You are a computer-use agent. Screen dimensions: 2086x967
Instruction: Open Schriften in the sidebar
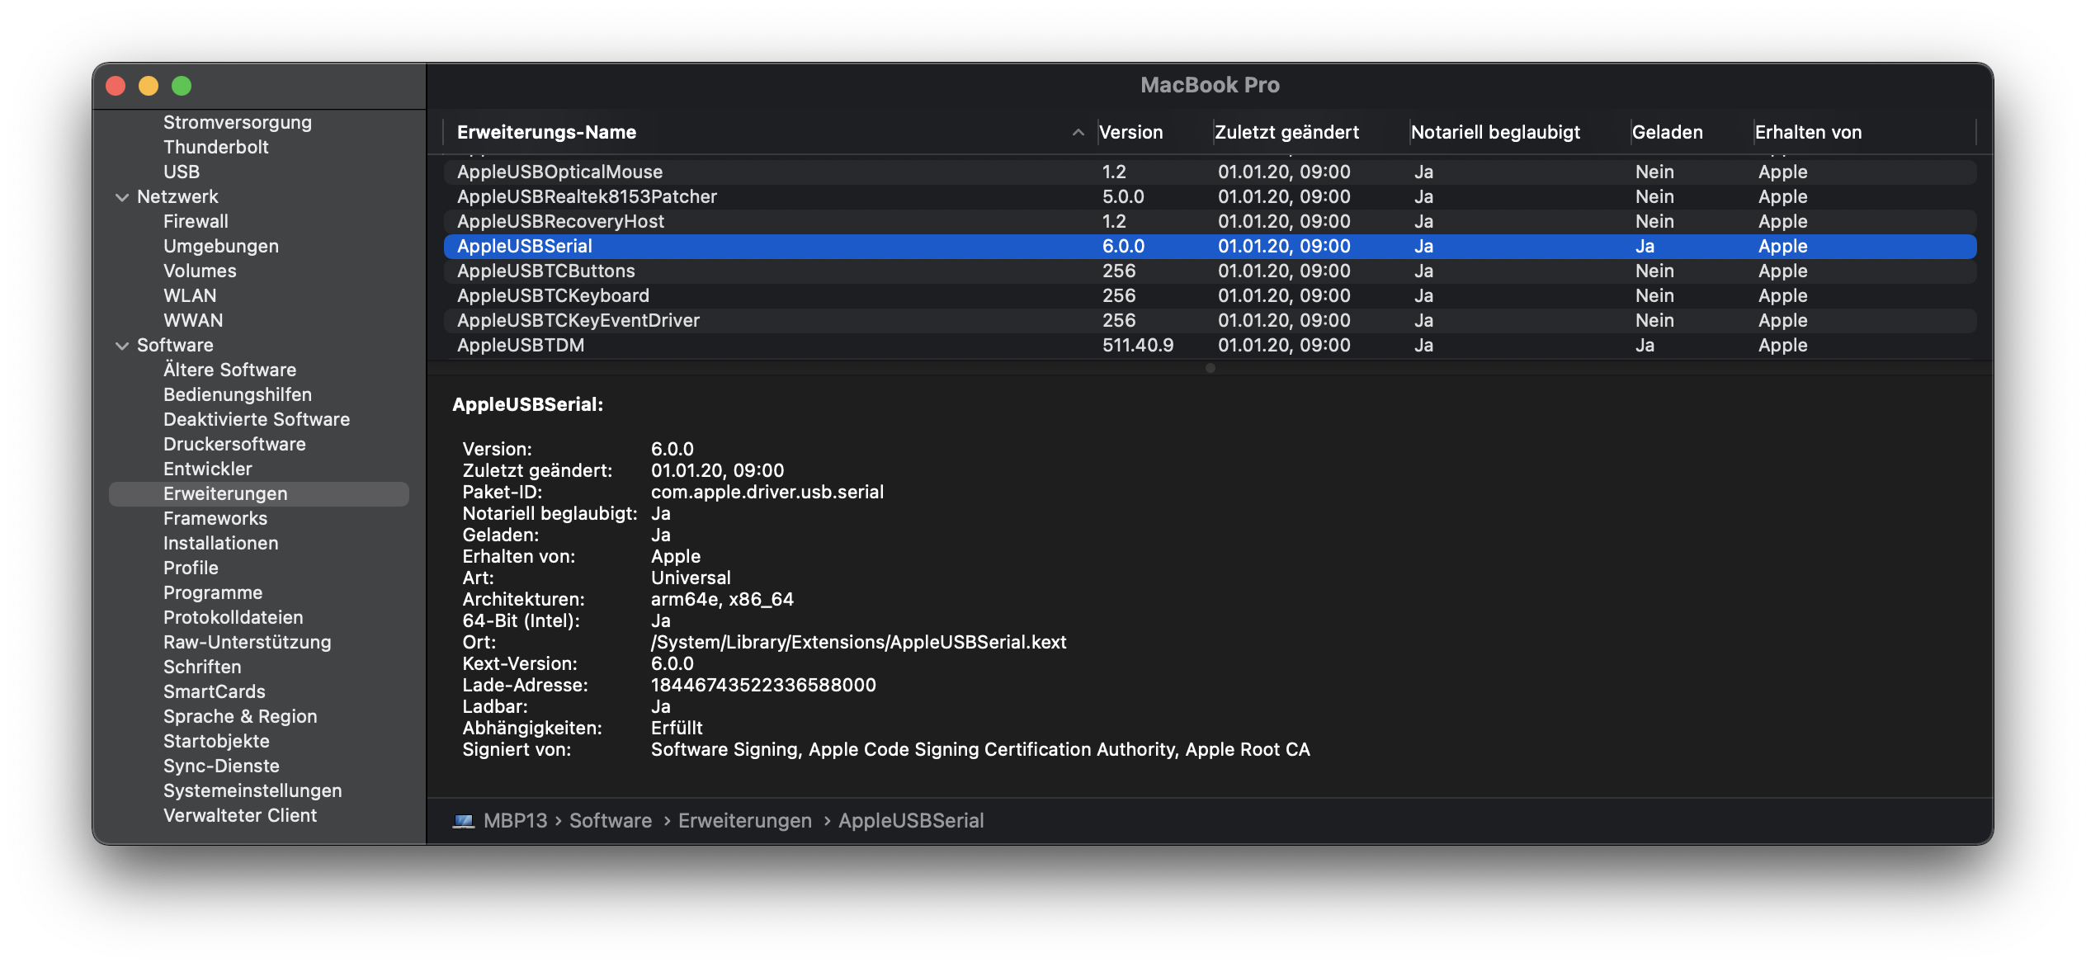[x=202, y=667]
